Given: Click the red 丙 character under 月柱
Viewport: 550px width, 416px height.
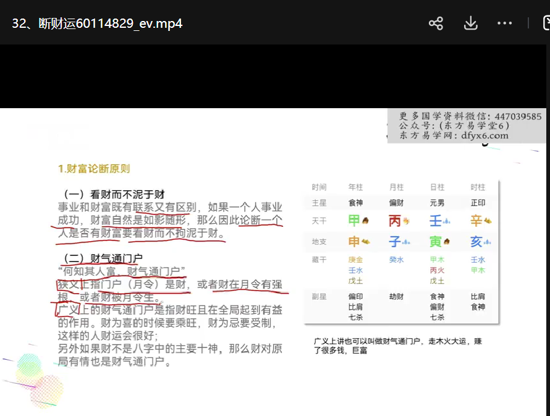Looking at the screenshot, I should coord(395,221).
